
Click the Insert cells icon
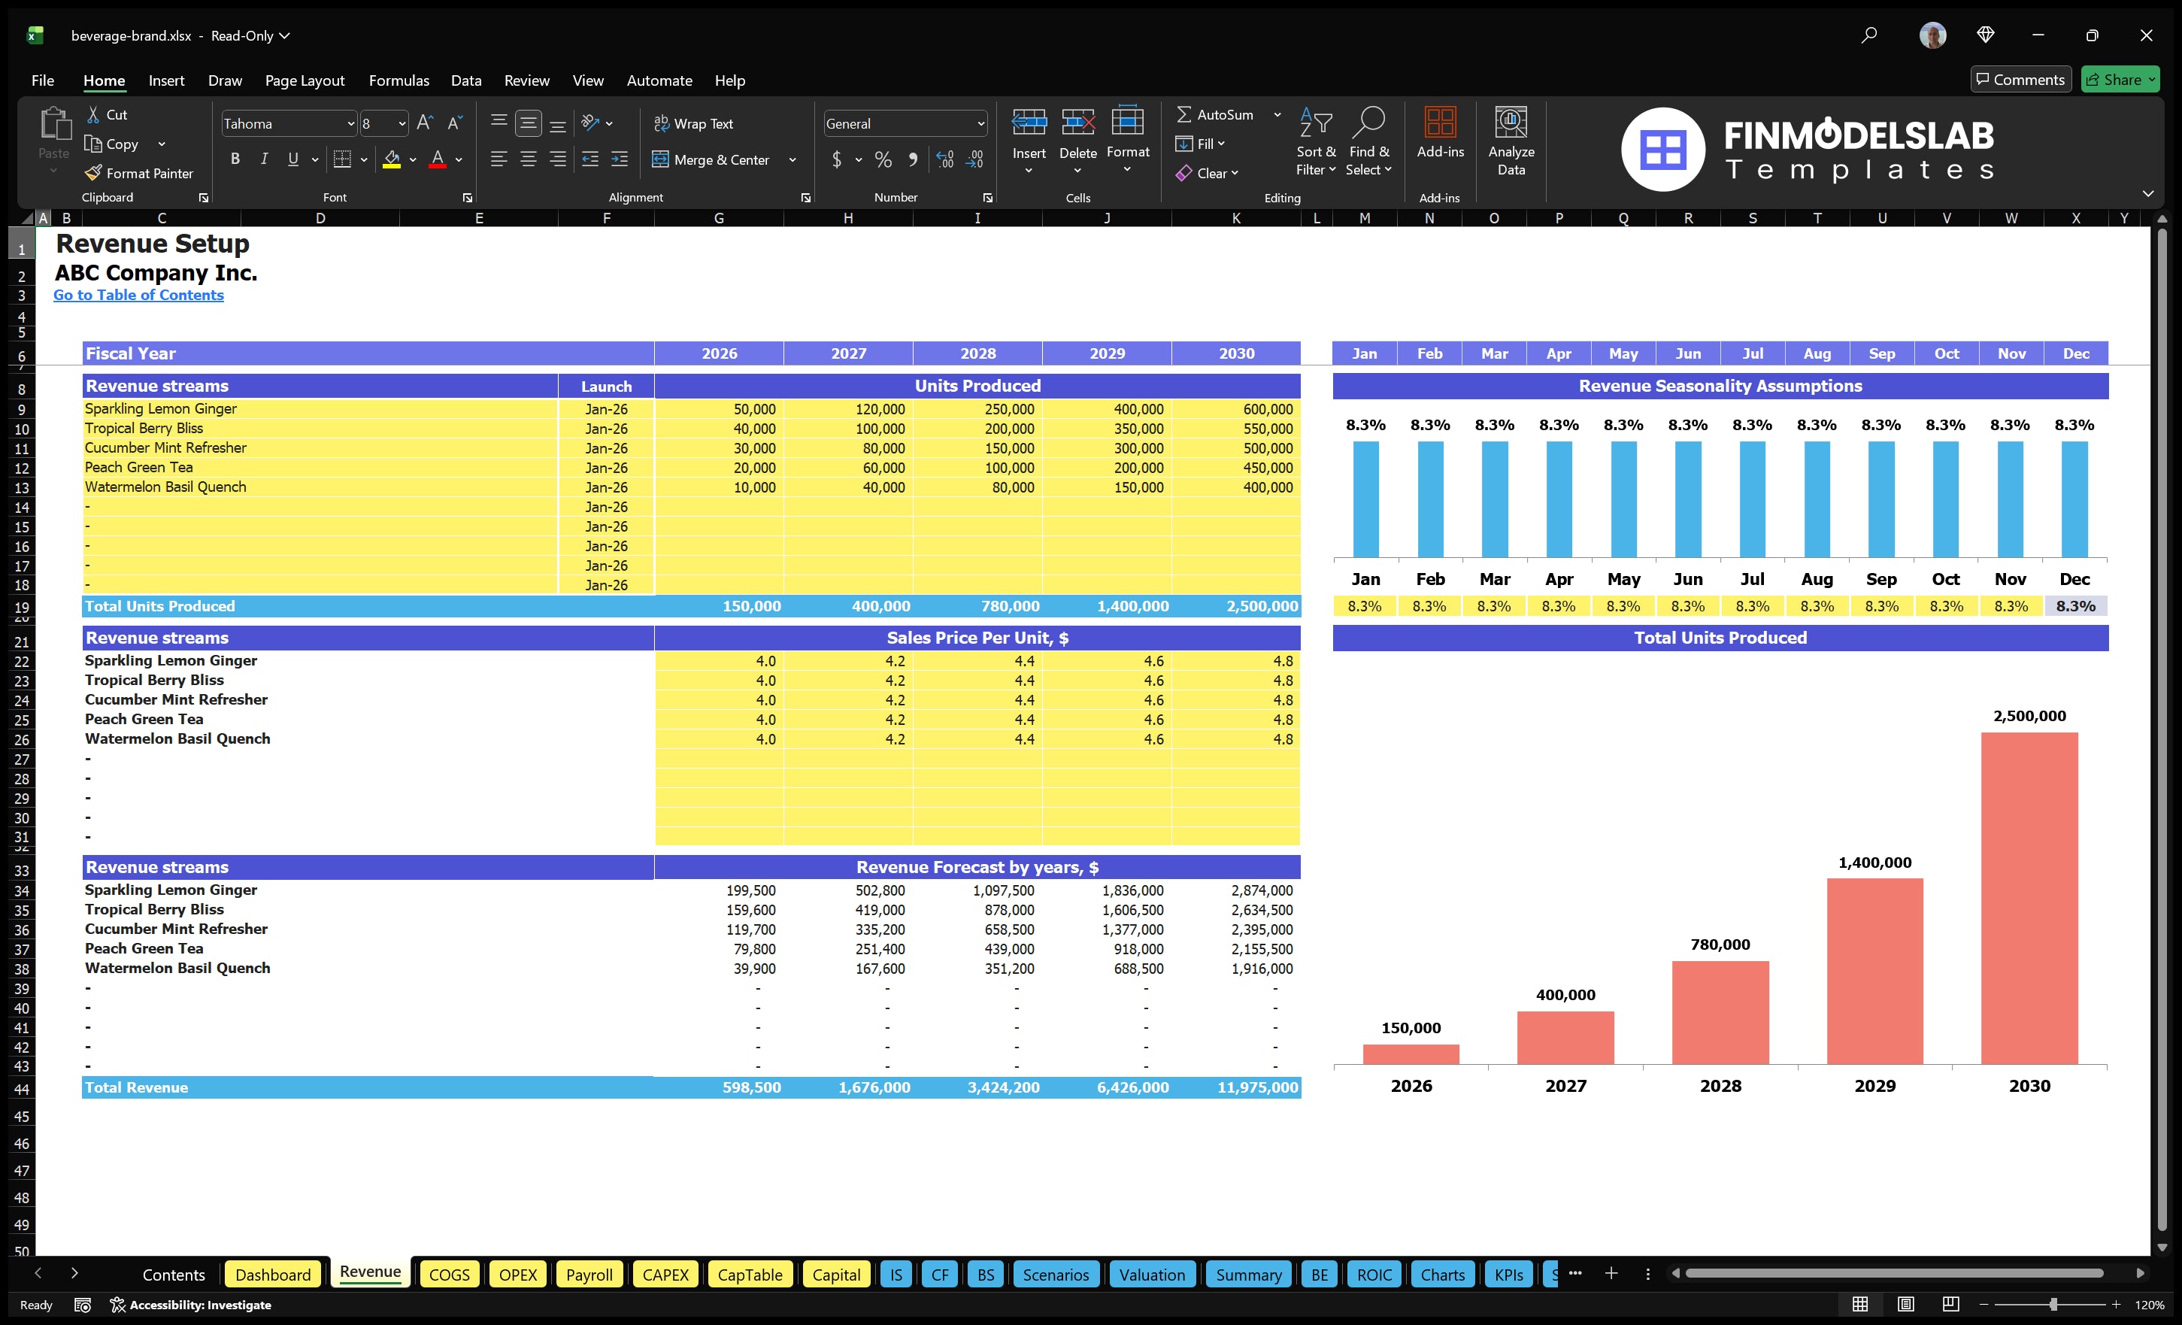point(1029,123)
